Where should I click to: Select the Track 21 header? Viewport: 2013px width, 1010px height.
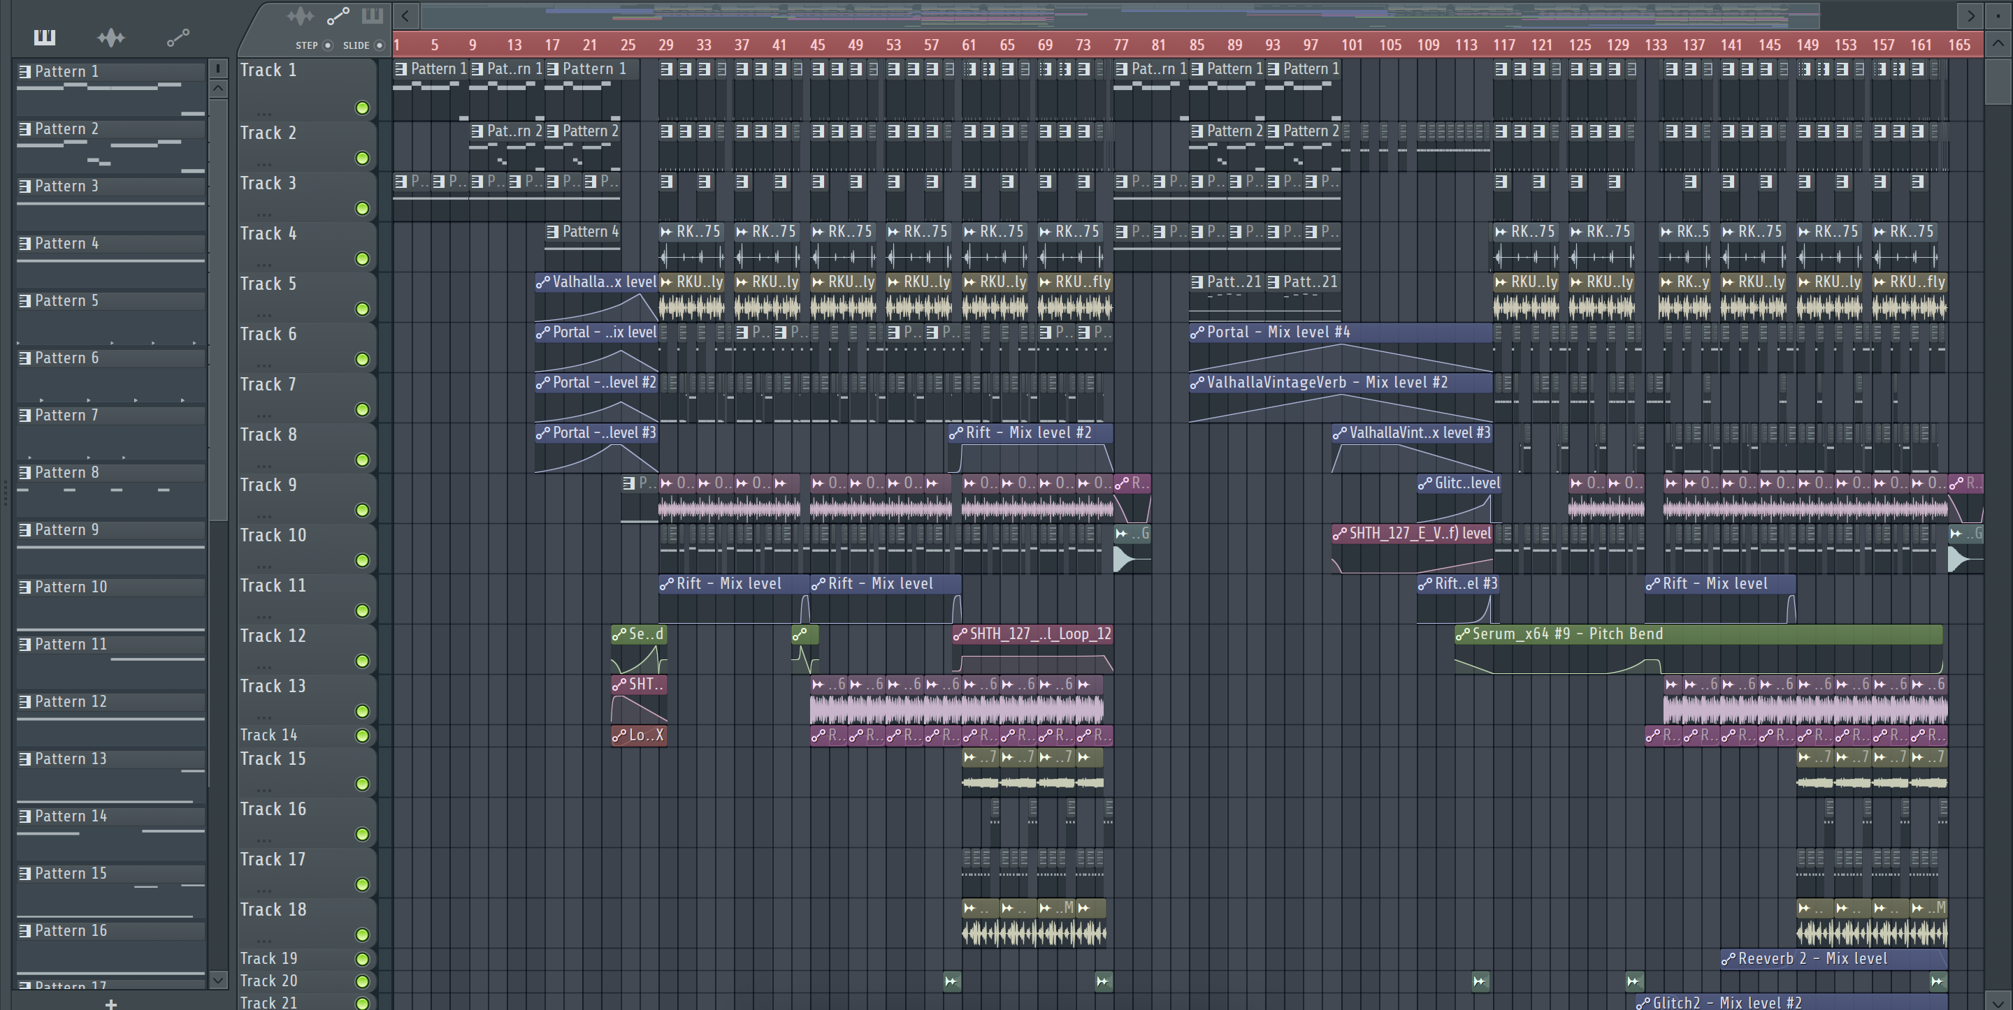pyautogui.click(x=306, y=1002)
